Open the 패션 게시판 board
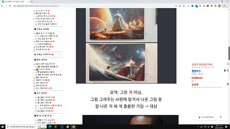The width and height of the screenshot is (230, 129). pos(41,77)
